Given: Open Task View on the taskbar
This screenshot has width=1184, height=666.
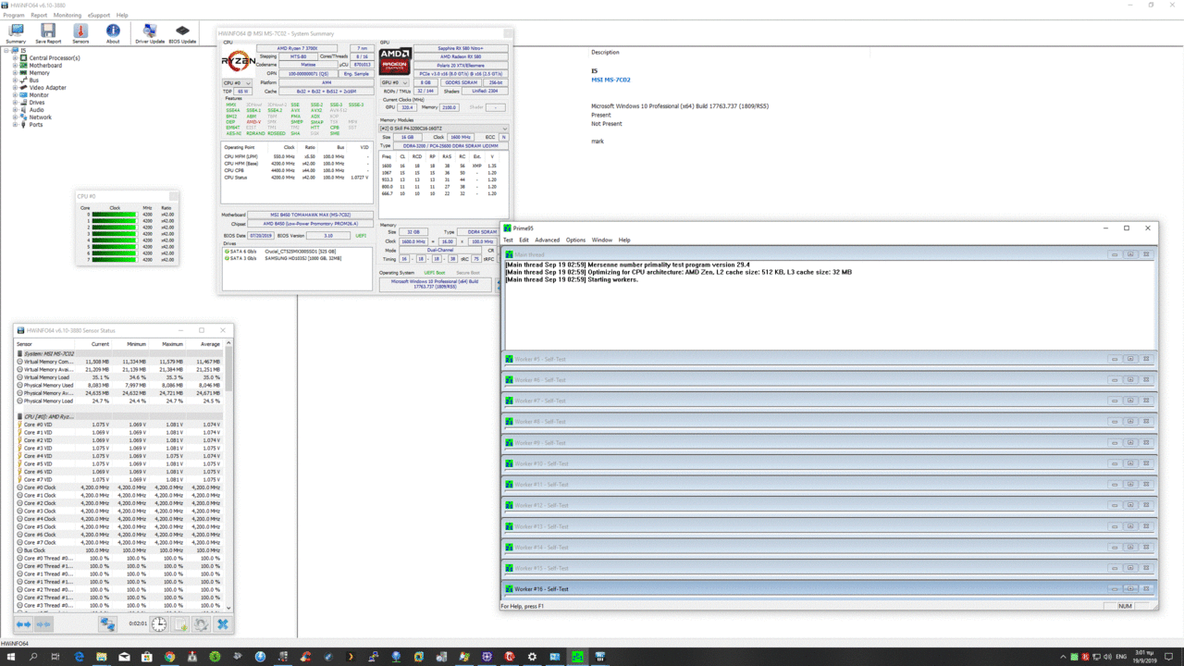Looking at the screenshot, I should coord(55,657).
